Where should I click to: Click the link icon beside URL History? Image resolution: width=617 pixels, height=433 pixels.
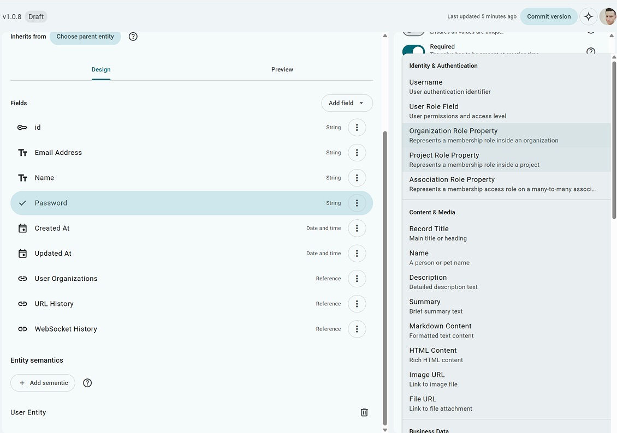pyautogui.click(x=22, y=304)
